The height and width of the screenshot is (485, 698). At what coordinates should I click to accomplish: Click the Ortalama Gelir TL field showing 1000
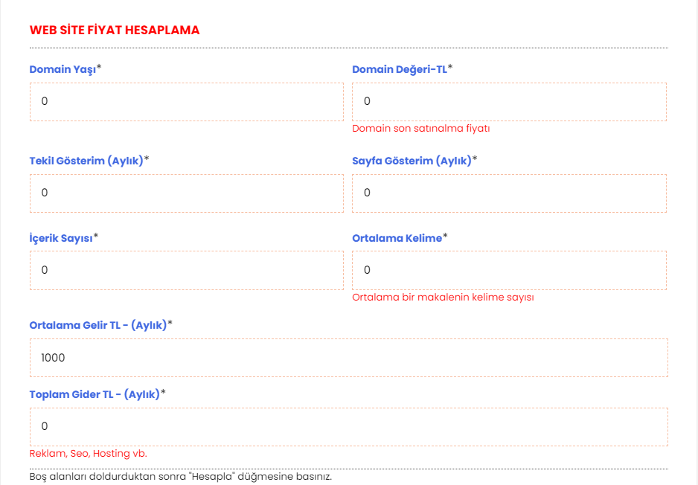349,358
